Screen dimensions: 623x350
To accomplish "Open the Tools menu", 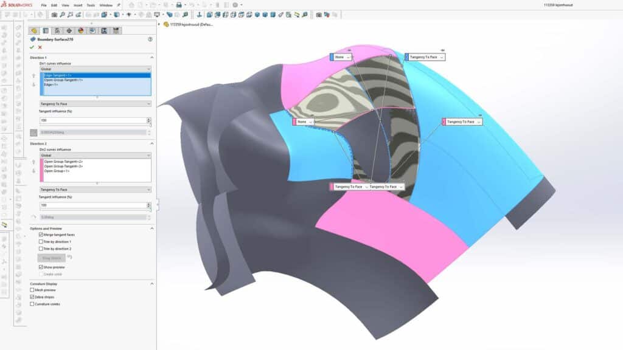I will [x=90, y=5].
